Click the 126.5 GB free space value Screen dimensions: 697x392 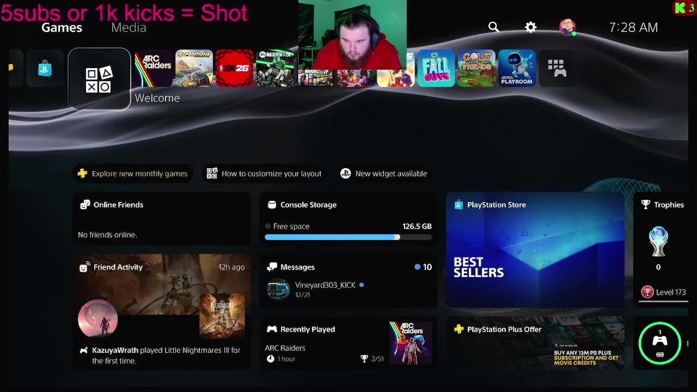point(417,226)
